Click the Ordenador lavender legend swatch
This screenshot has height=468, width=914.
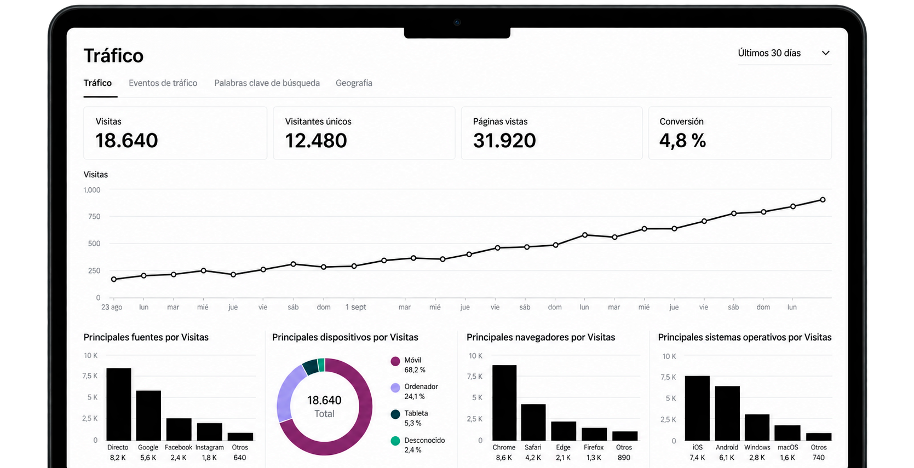pos(395,388)
